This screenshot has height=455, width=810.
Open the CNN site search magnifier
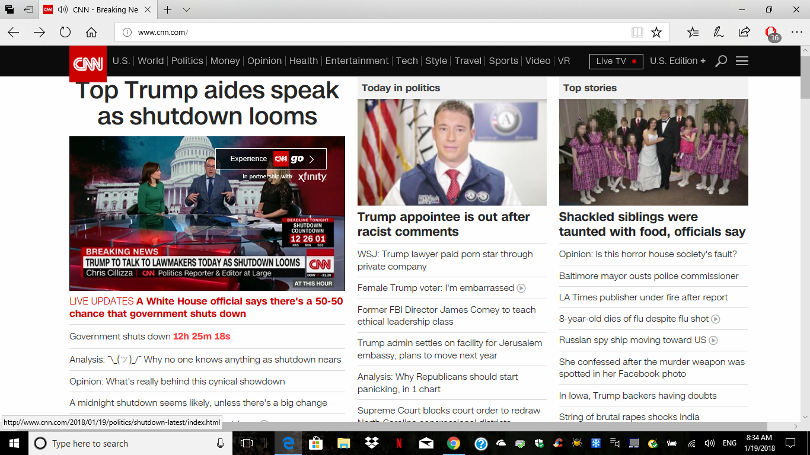click(721, 61)
